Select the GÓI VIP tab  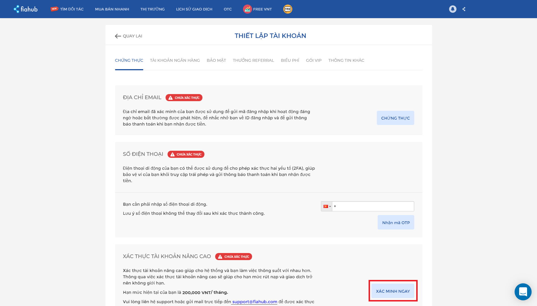click(x=314, y=60)
